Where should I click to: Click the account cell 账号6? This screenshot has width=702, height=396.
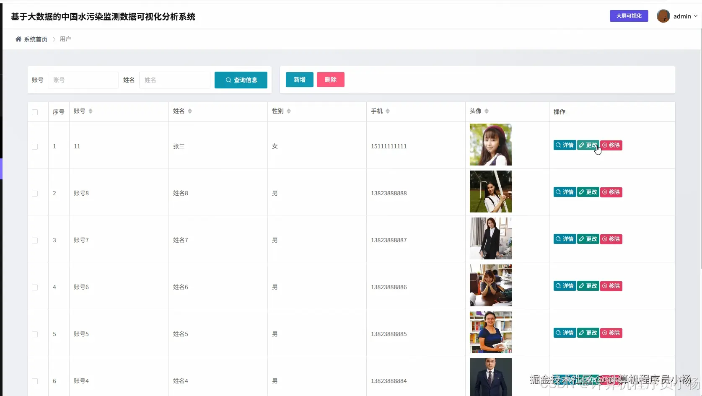click(x=81, y=287)
